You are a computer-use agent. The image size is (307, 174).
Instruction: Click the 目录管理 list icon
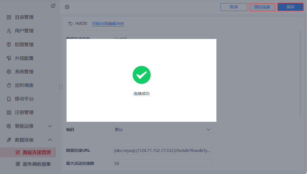pos(9,17)
